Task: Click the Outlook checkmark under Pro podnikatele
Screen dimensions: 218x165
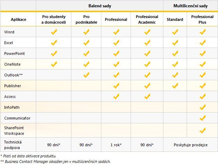Action: 86,75
